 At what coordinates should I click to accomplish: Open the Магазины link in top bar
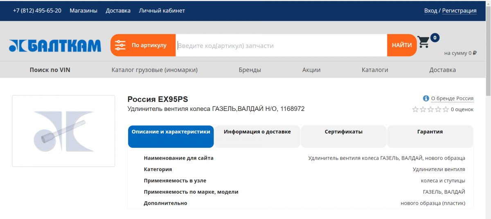coord(83,11)
